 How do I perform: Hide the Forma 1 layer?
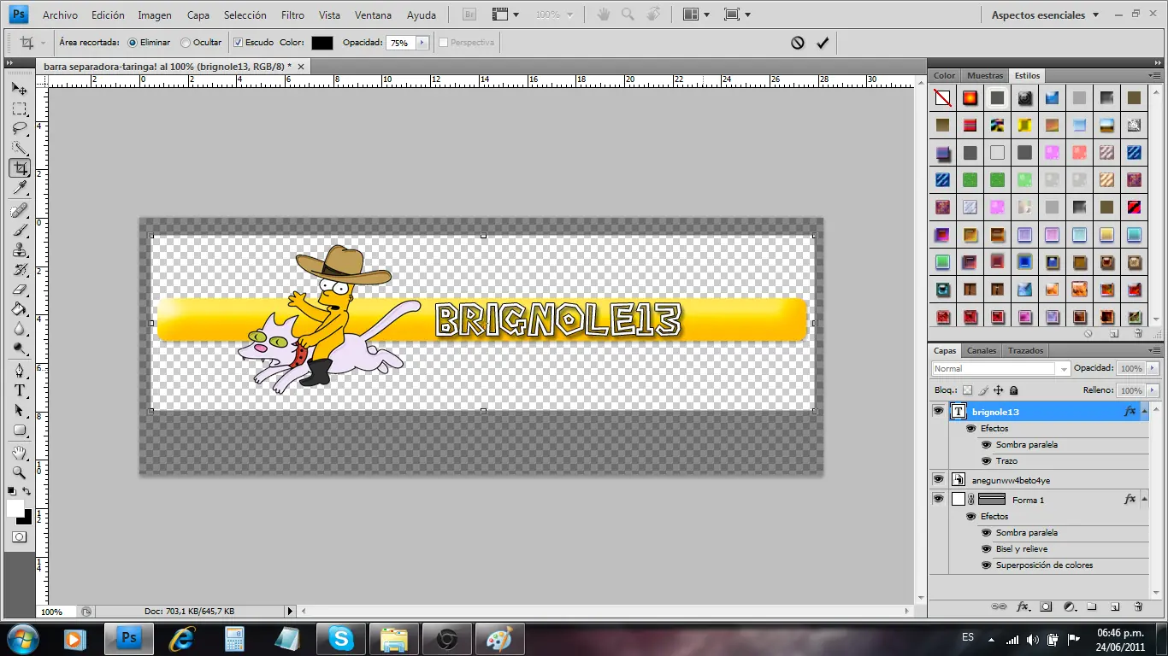pyautogui.click(x=938, y=499)
